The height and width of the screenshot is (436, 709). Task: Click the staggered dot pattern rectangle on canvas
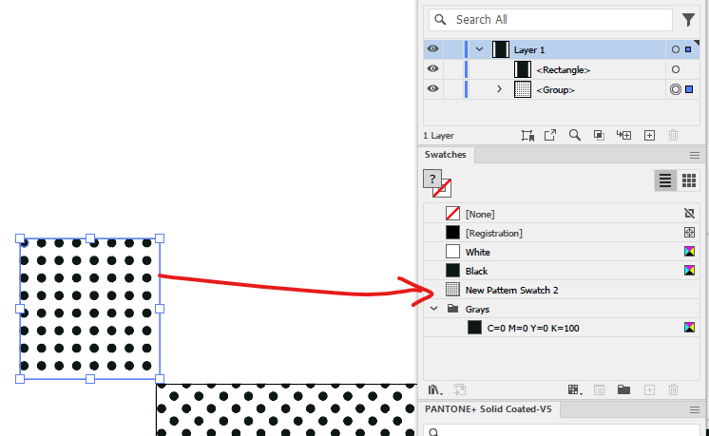click(x=287, y=409)
